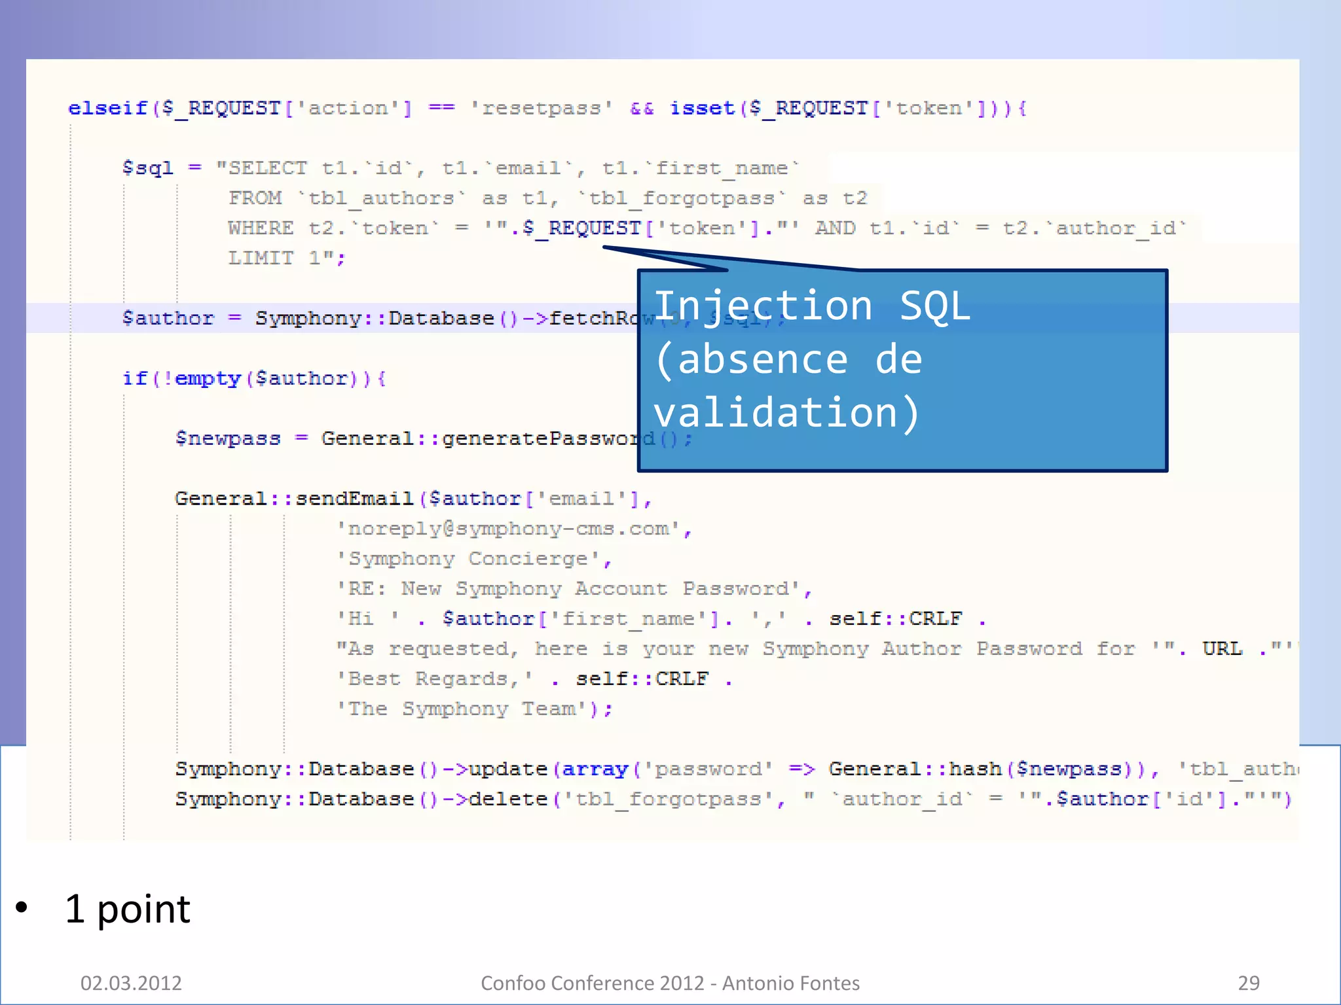Image resolution: width=1341 pixels, height=1005 pixels.
Task: Click the 'FROM `tbl_authors` as t1' line
Action: pos(548,198)
